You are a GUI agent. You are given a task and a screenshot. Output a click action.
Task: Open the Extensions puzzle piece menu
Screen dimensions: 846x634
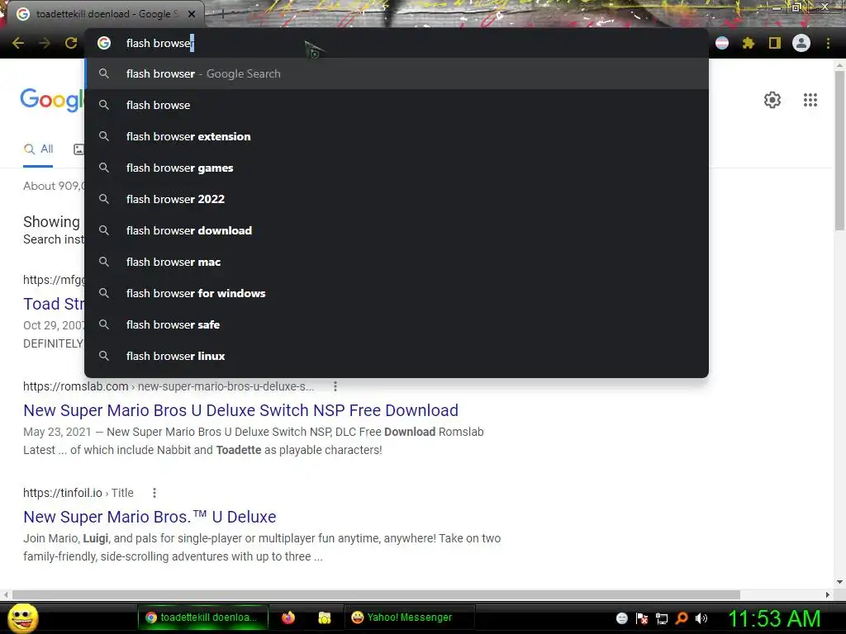click(x=749, y=43)
